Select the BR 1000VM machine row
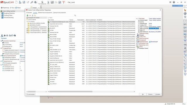The height and width of the screenshot is (105, 187). [x=91, y=28]
